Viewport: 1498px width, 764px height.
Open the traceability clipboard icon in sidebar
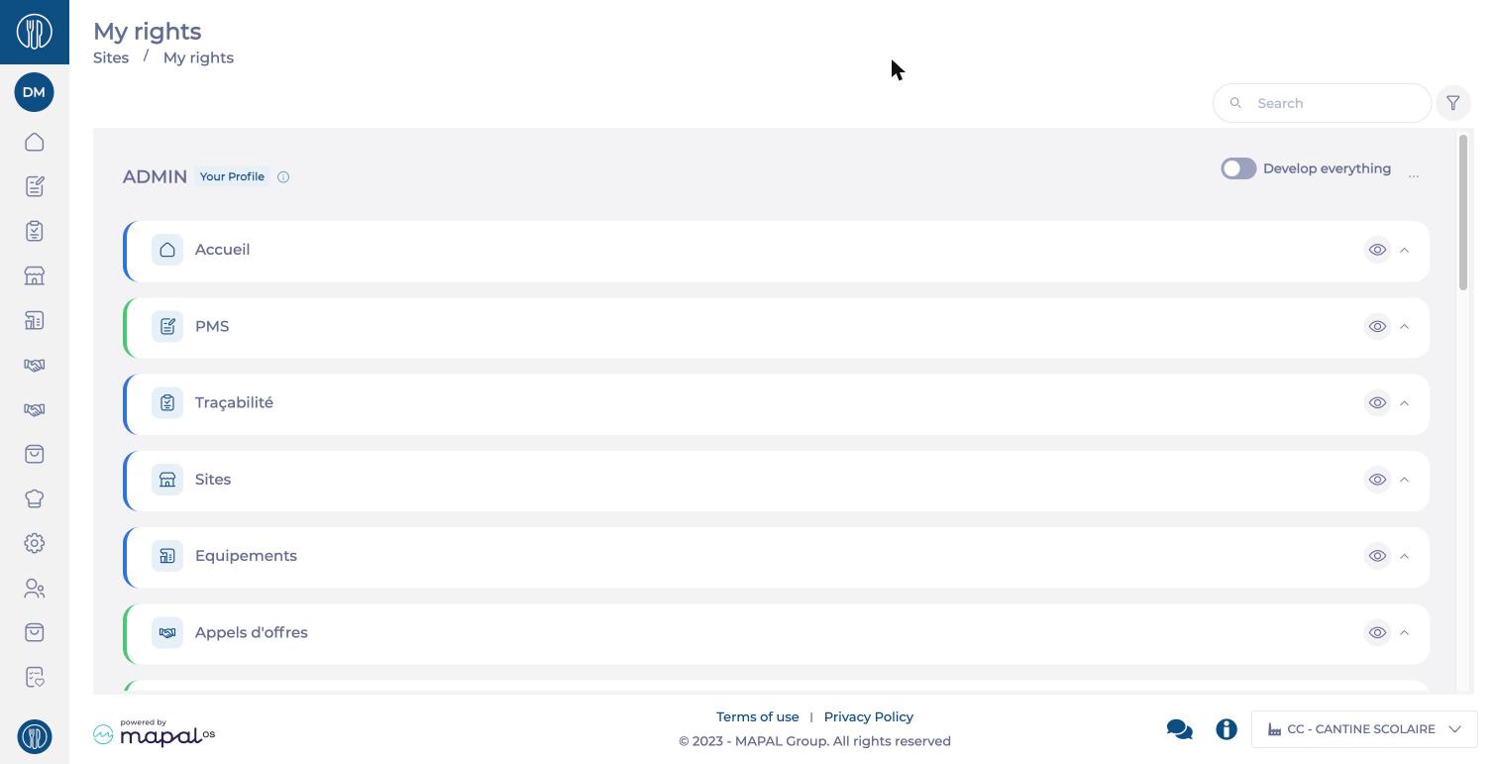pyautogui.click(x=34, y=231)
